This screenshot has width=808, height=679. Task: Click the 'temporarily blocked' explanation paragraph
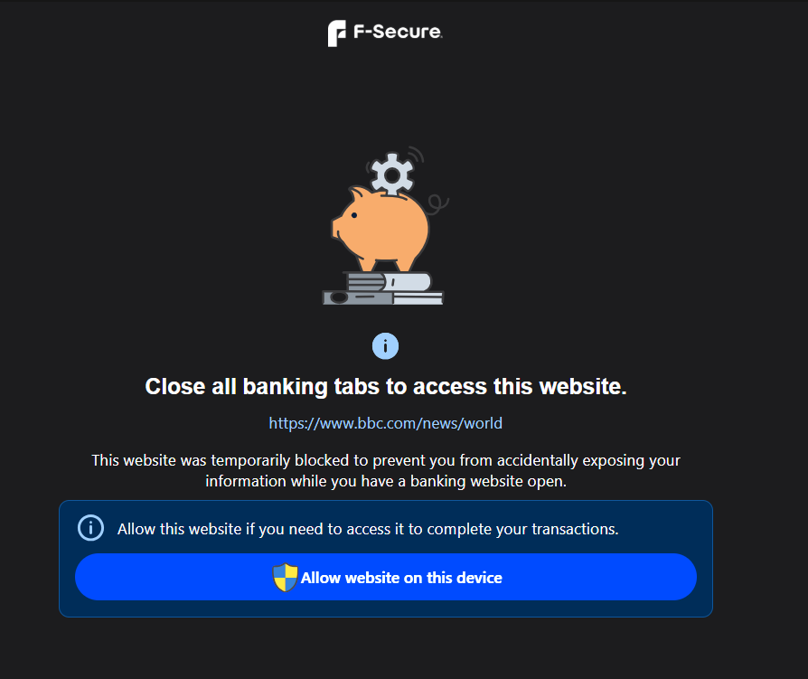click(385, 471)
